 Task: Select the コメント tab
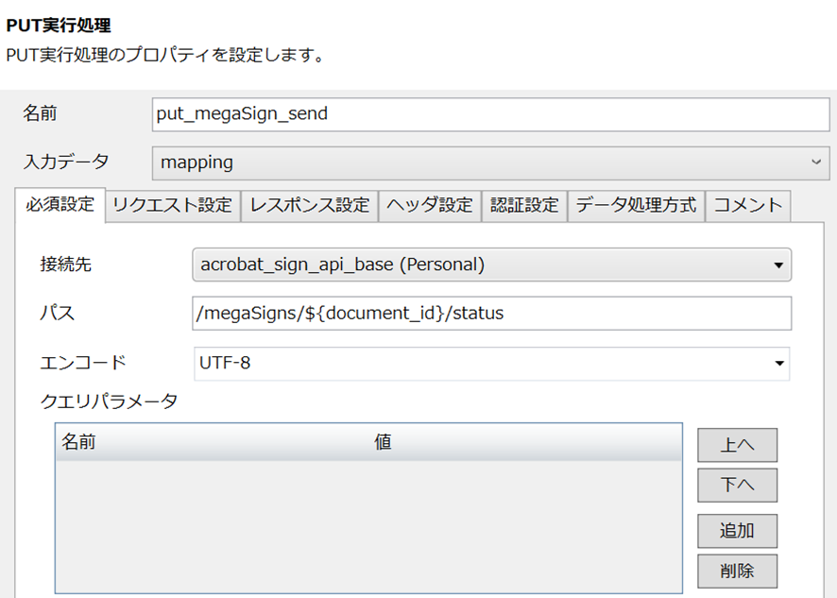[748, 205]
